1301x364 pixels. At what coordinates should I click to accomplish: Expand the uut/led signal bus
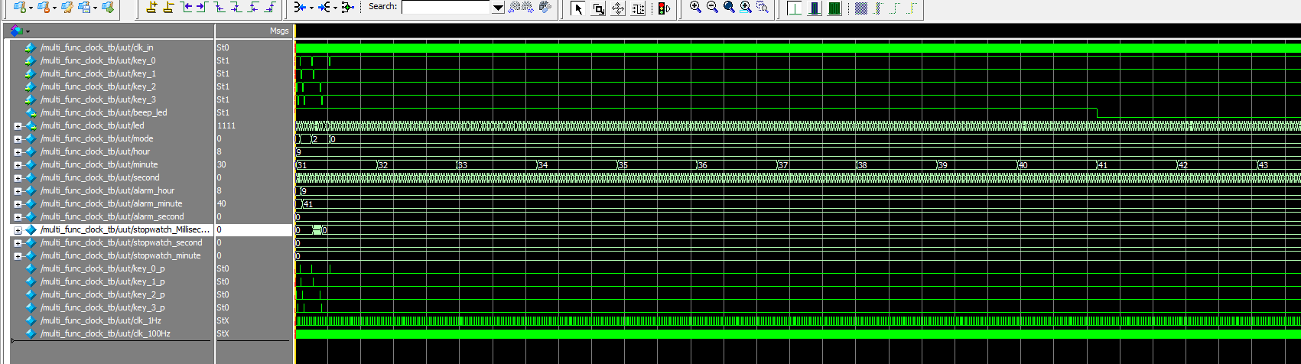point(18,125)
